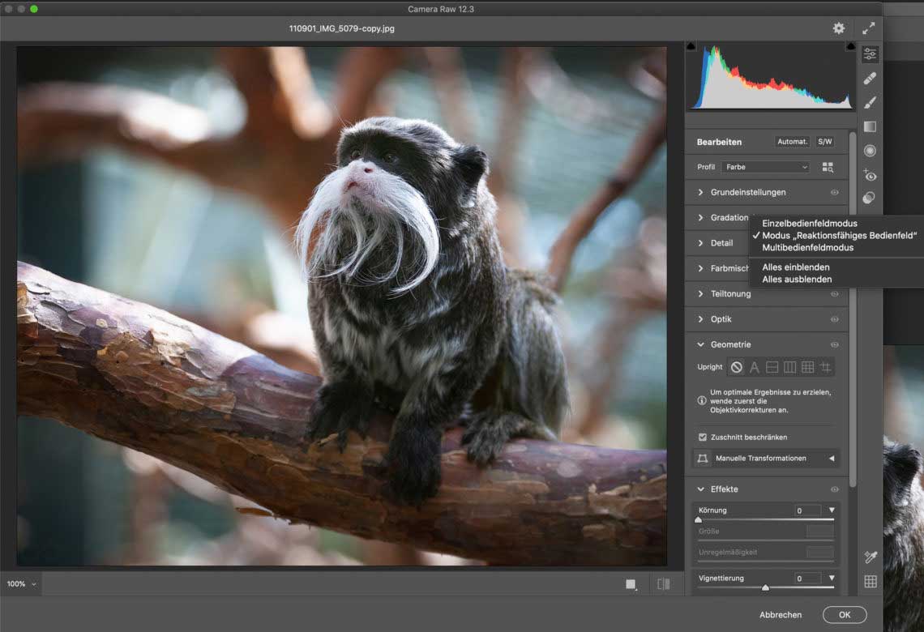Toggle Effekte panel visibility eye
This screenshot has height=632, width=924.
tap(834, 489)
